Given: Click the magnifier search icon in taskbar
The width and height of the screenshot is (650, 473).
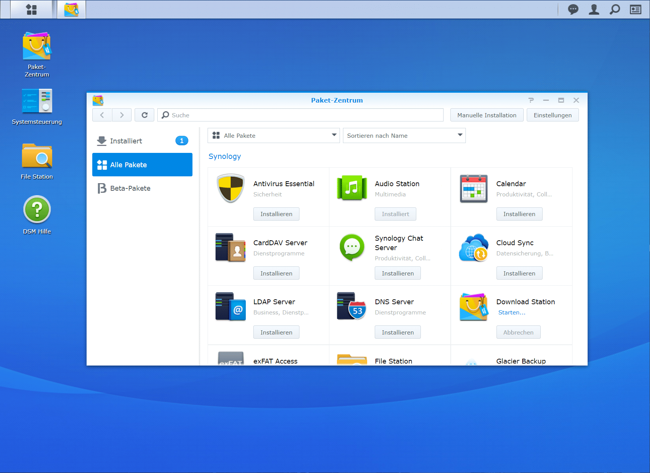Looking at the screenshot, I should tap(614, 9).
